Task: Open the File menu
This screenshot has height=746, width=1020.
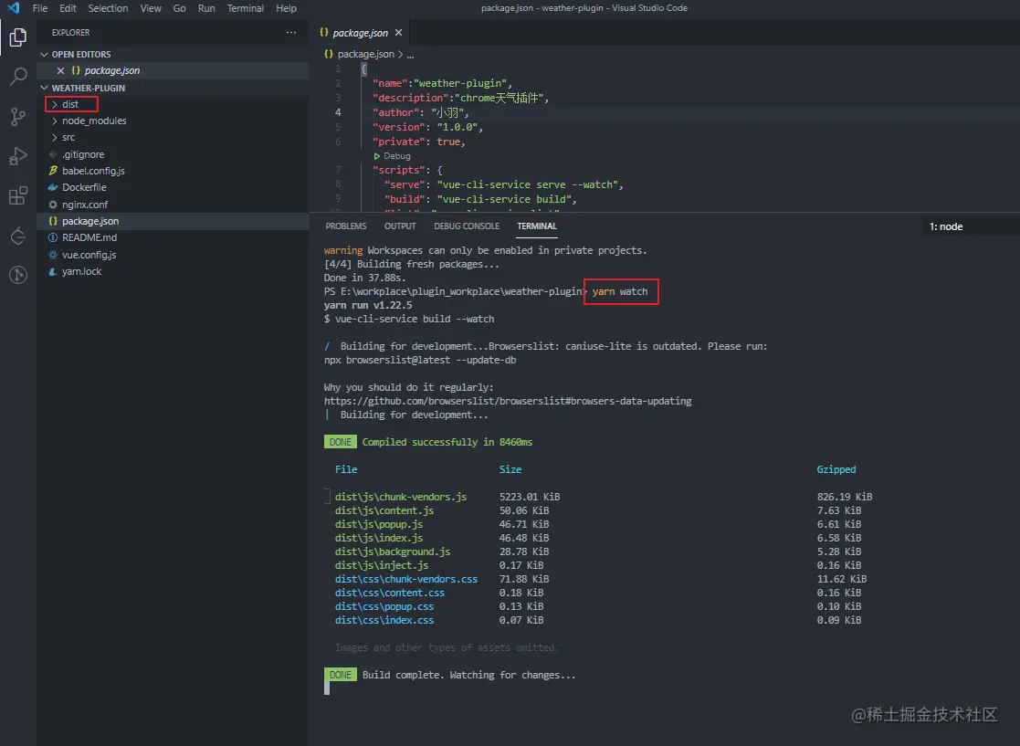Action: 39,8
